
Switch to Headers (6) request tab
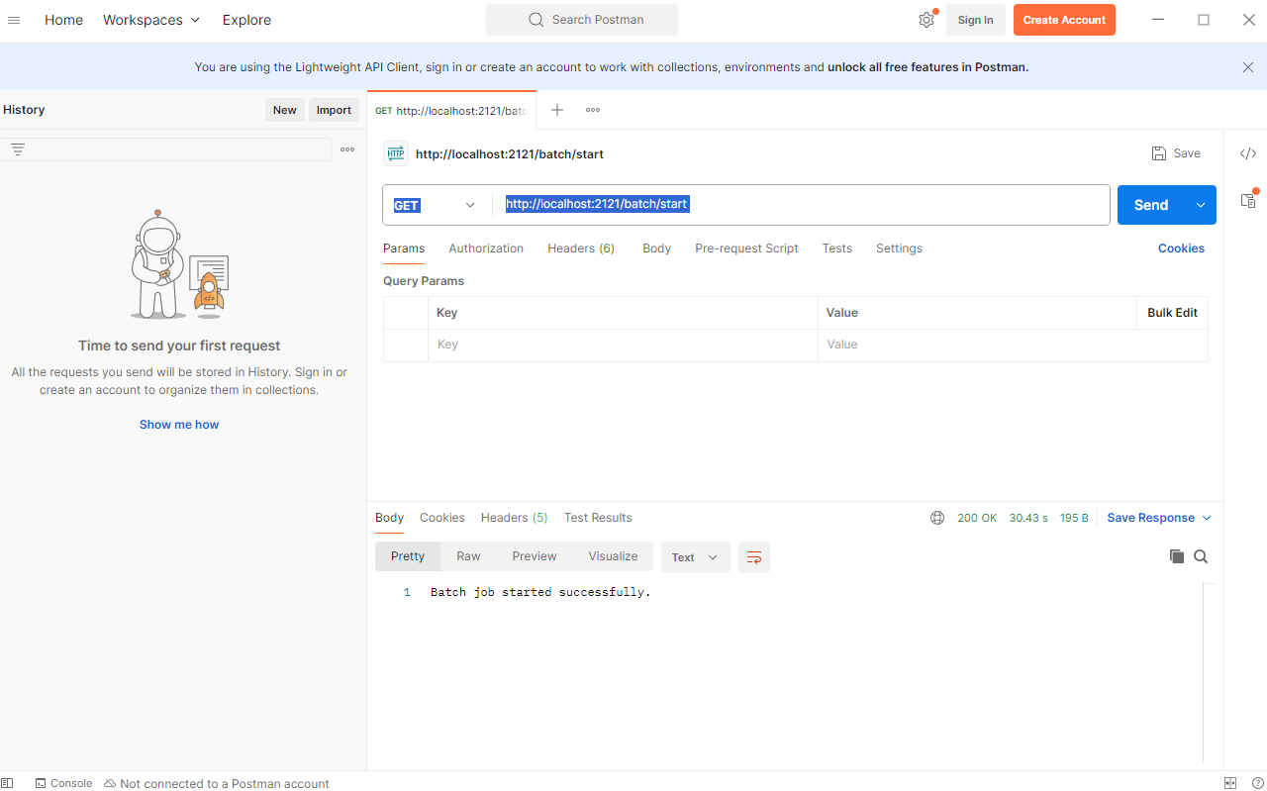pyautogui.click(x=581, y=248)
